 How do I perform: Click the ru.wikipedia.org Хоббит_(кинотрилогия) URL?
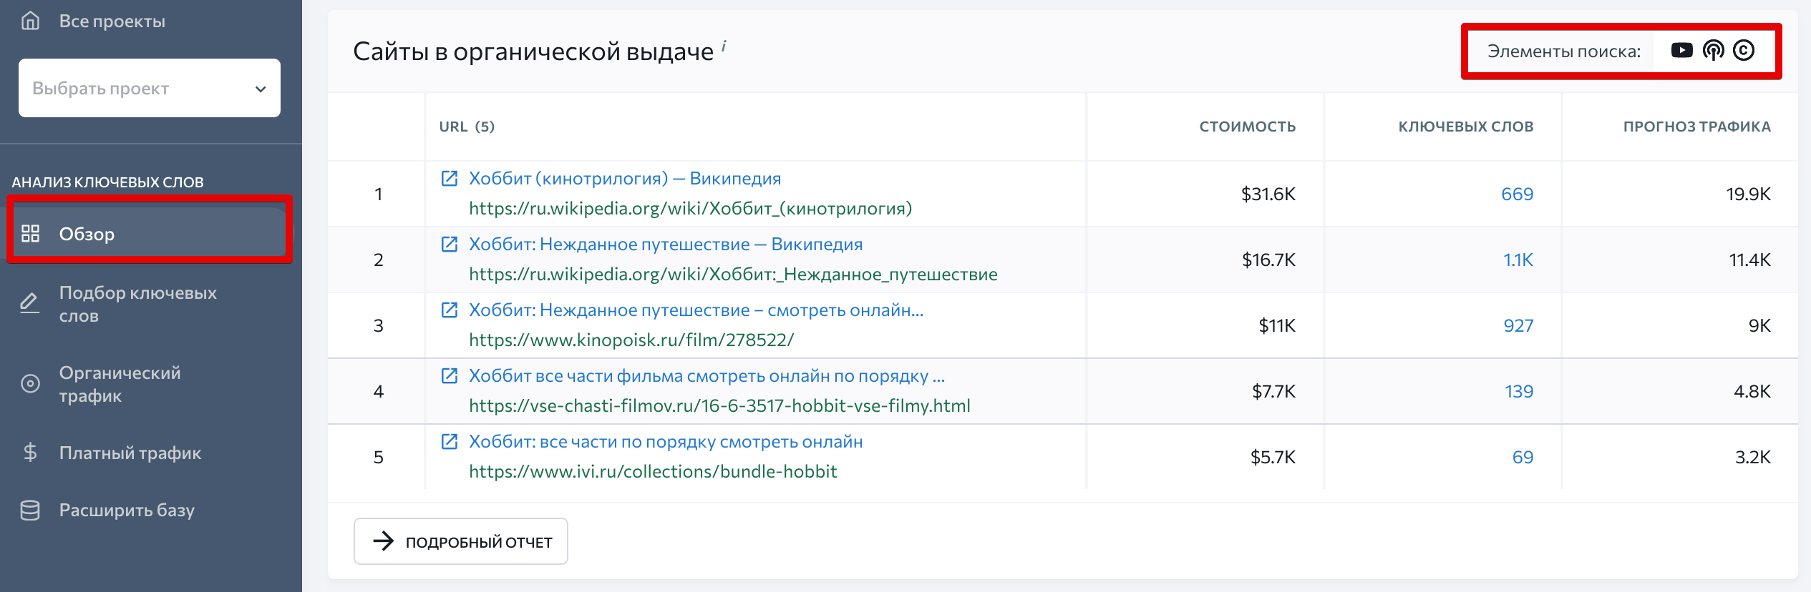[x=690, y=209]
